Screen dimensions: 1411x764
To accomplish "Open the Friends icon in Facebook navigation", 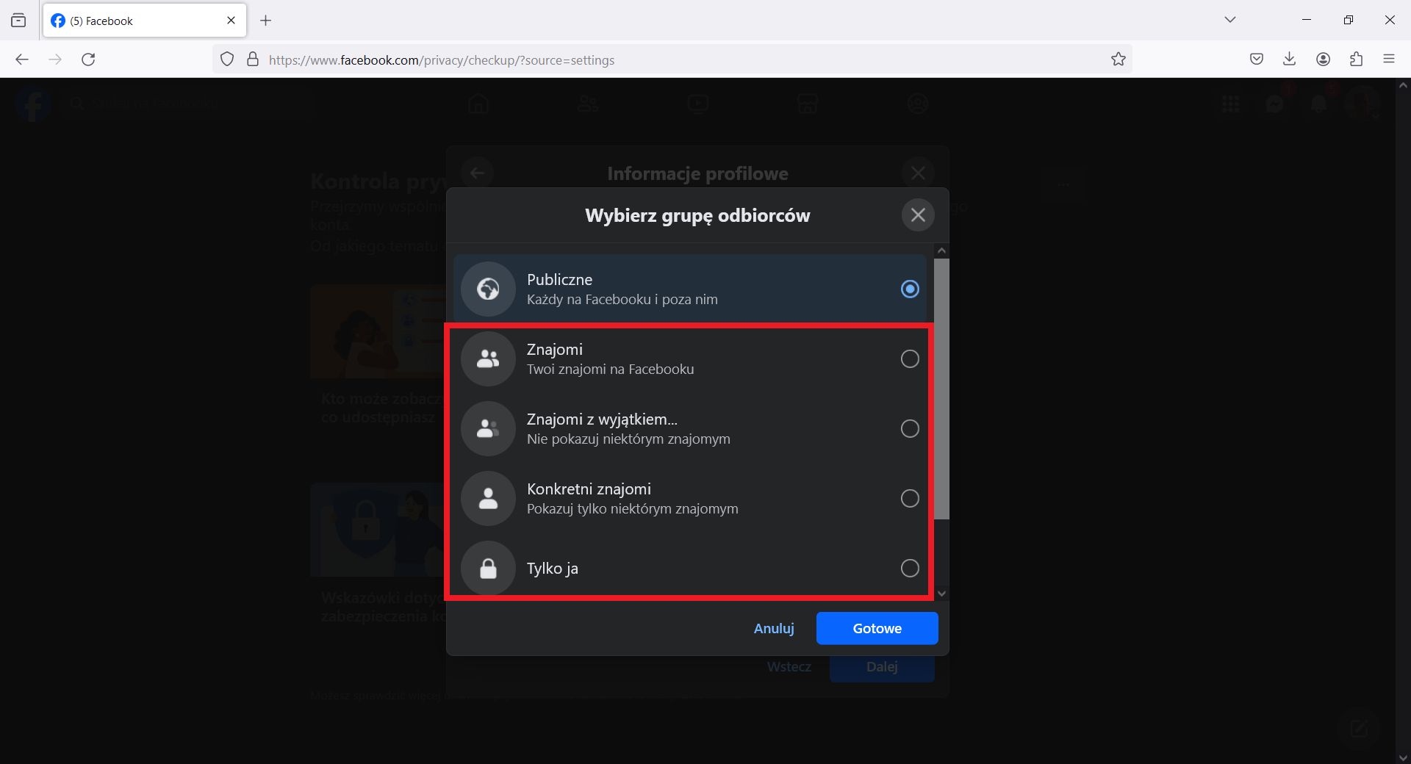I will [x=588, y=104].
